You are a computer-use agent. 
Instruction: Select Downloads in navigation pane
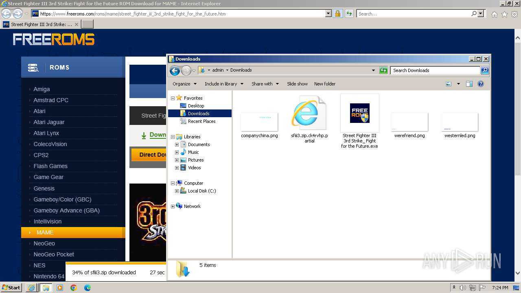coord(198,114)
